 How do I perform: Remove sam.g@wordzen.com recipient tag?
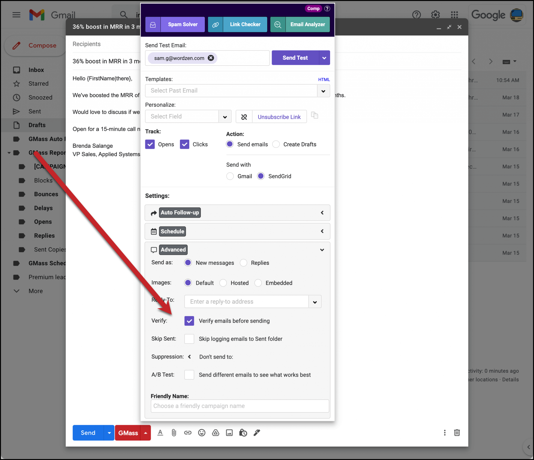coord(210,58)
